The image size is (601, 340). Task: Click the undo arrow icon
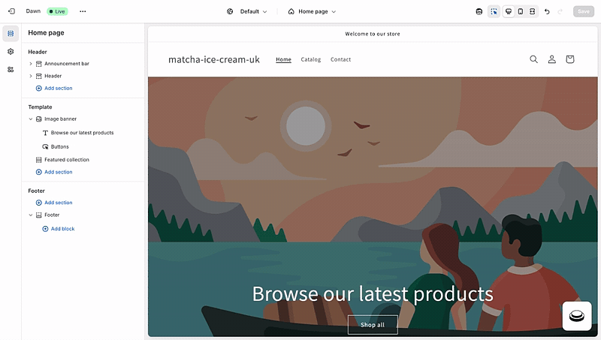pos(547,11)
